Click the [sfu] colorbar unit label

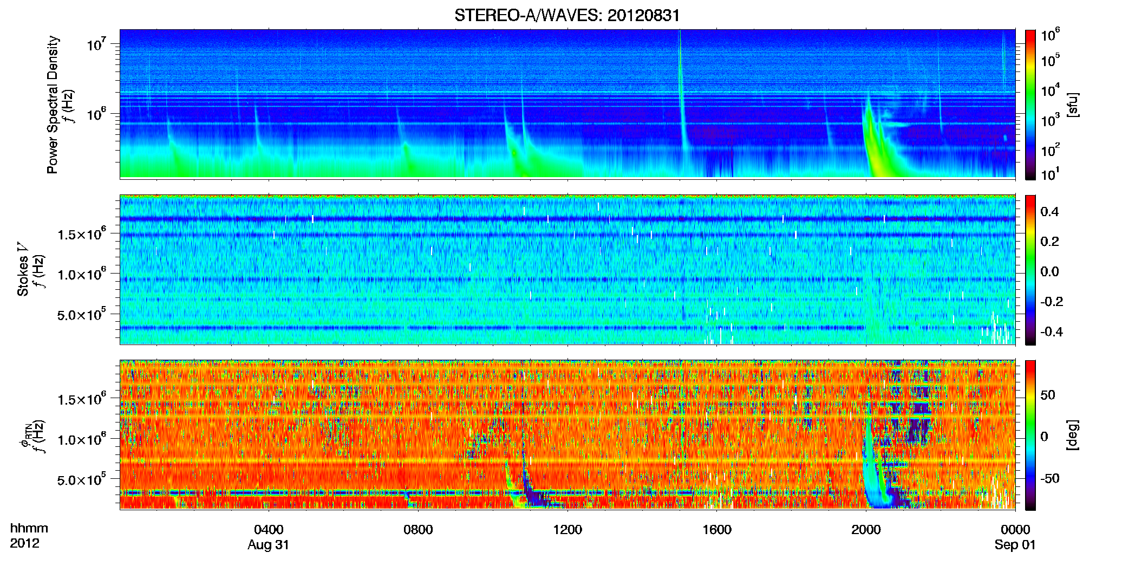pyautogui.click(x=1073, y=105)
